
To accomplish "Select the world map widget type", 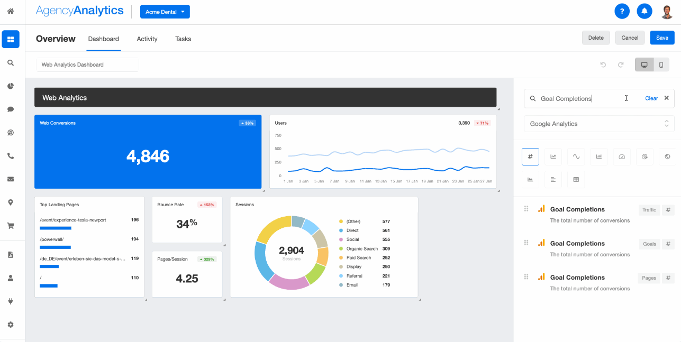I will (667, 156).
